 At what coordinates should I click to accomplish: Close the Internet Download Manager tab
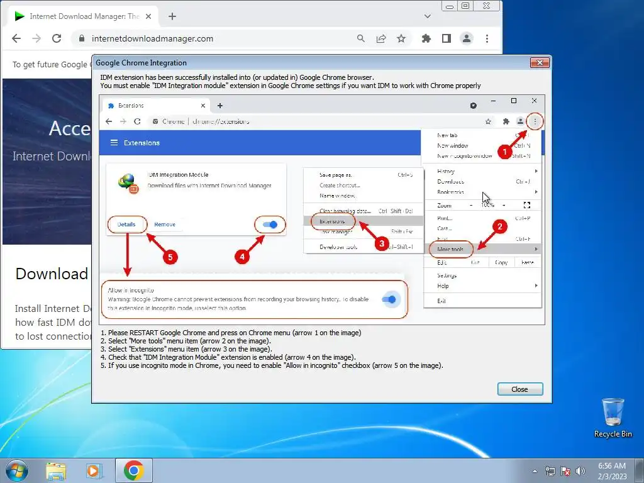click(x=148, y=16)
